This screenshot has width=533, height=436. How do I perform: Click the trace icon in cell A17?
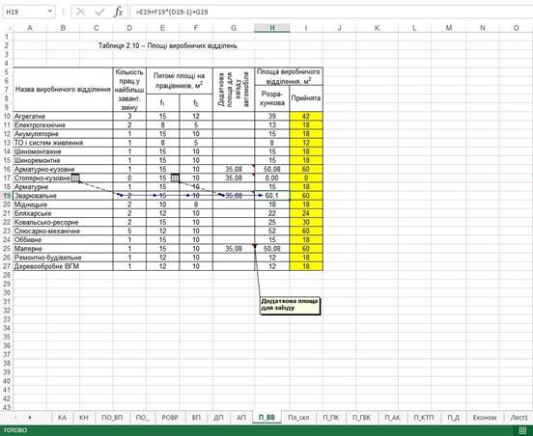75,177
